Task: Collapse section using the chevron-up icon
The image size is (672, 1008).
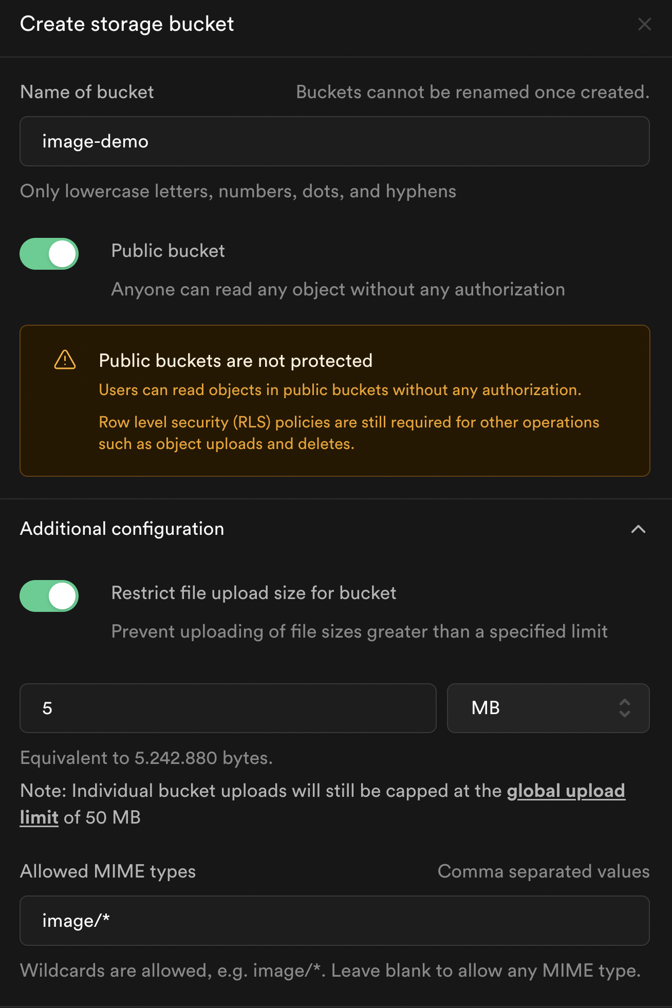Action: click(638, 529)
